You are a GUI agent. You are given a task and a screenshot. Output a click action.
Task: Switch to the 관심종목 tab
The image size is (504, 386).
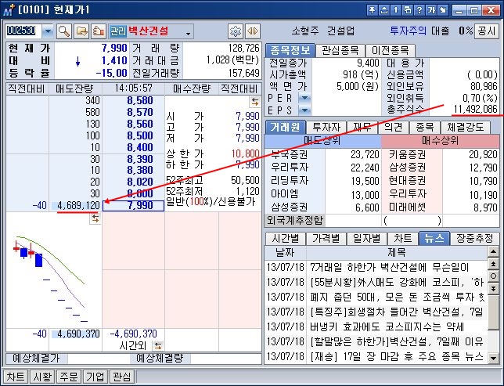pos(340,50)
